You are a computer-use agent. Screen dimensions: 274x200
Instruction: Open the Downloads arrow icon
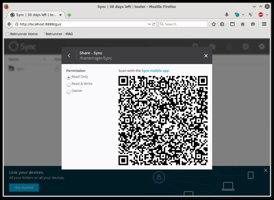click(x=226, y=15)
